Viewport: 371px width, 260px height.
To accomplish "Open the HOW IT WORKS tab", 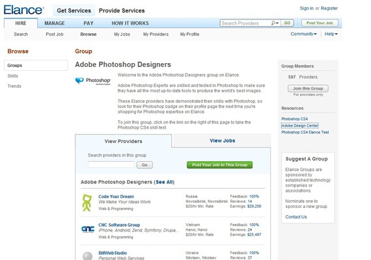I will pos(130,23).
